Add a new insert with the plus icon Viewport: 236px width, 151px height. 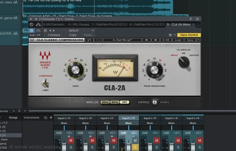(36, 19)
